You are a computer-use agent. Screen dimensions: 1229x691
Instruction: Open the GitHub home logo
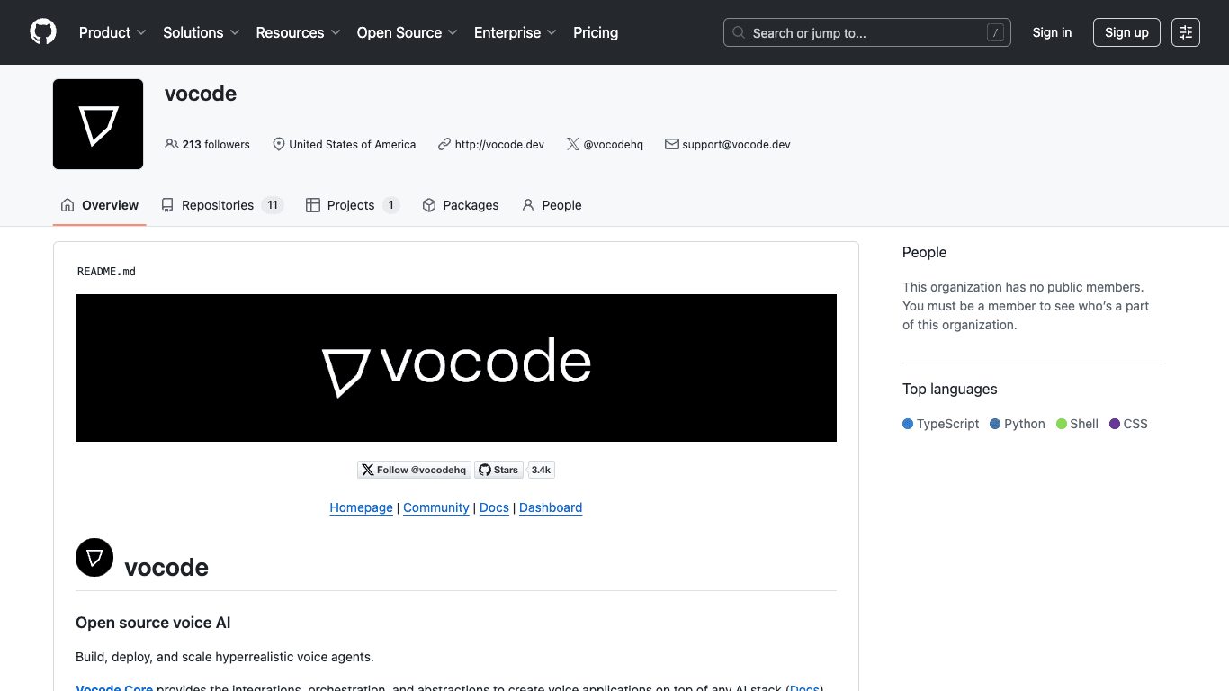click(43, 32)
